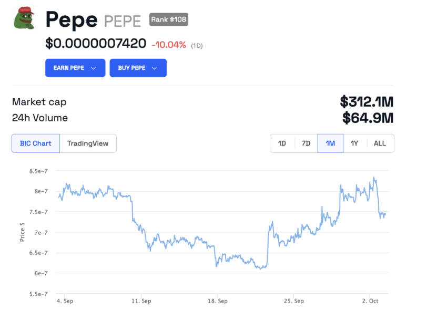This screenshot has width=447, height=320.
Task: Select the 1D chart timeframe
Action: tap(282, 143)
